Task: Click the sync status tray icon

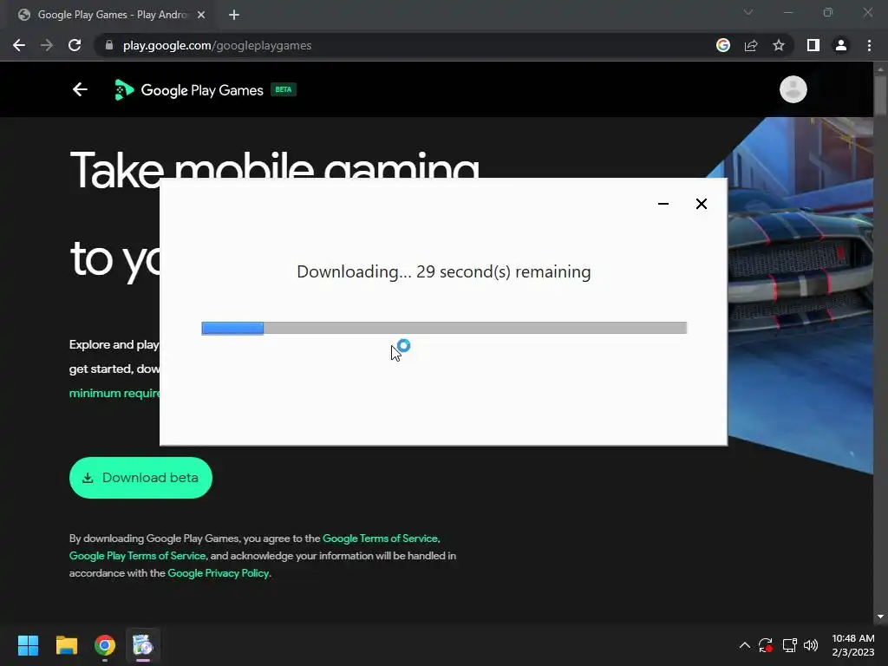Action: click(766, 645)
